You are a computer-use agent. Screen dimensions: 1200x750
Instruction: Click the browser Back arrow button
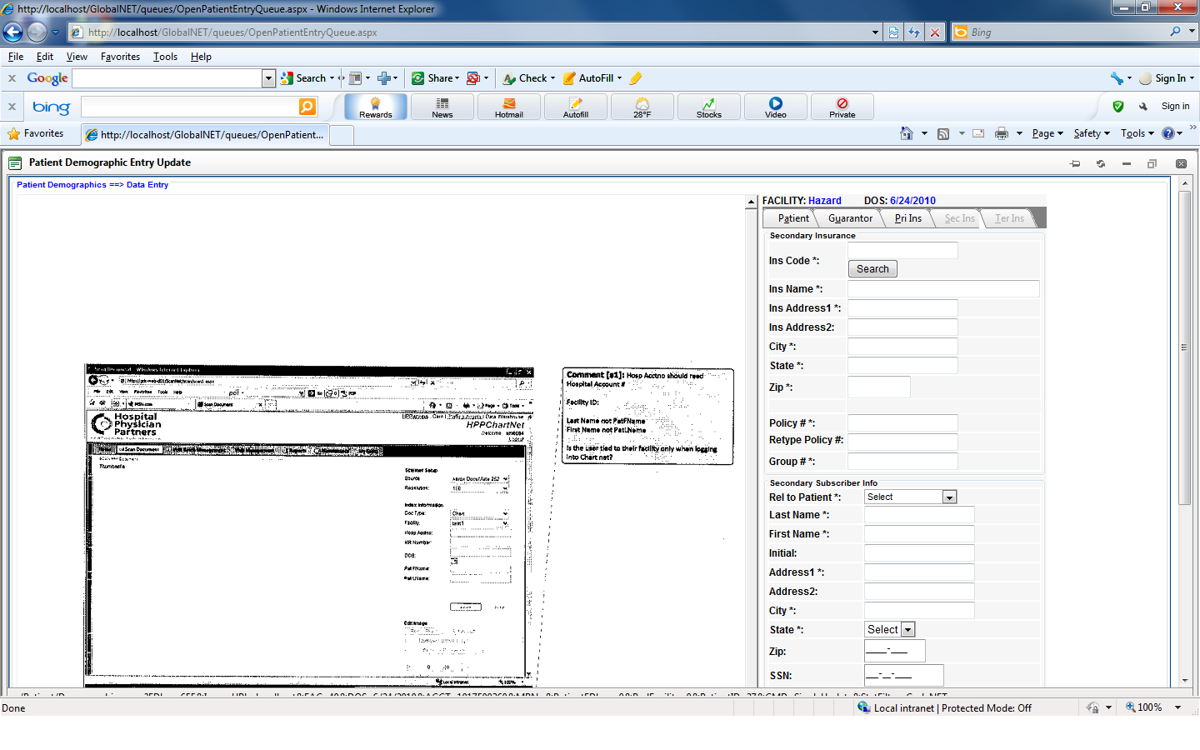13,32
